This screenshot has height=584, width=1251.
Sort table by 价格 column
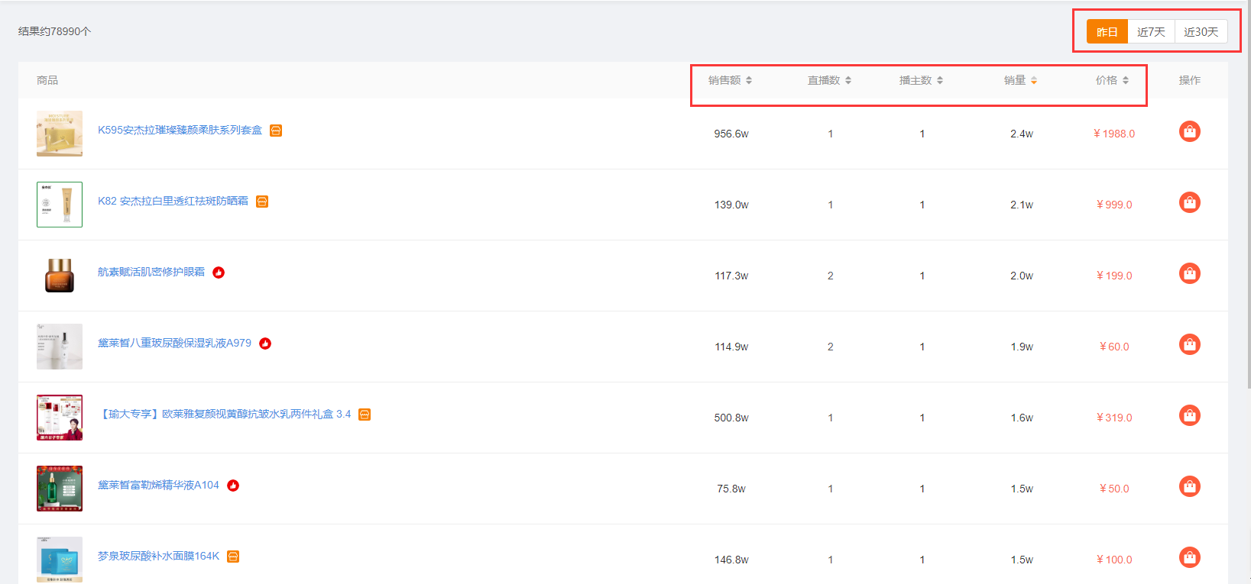click(1112, 80)
